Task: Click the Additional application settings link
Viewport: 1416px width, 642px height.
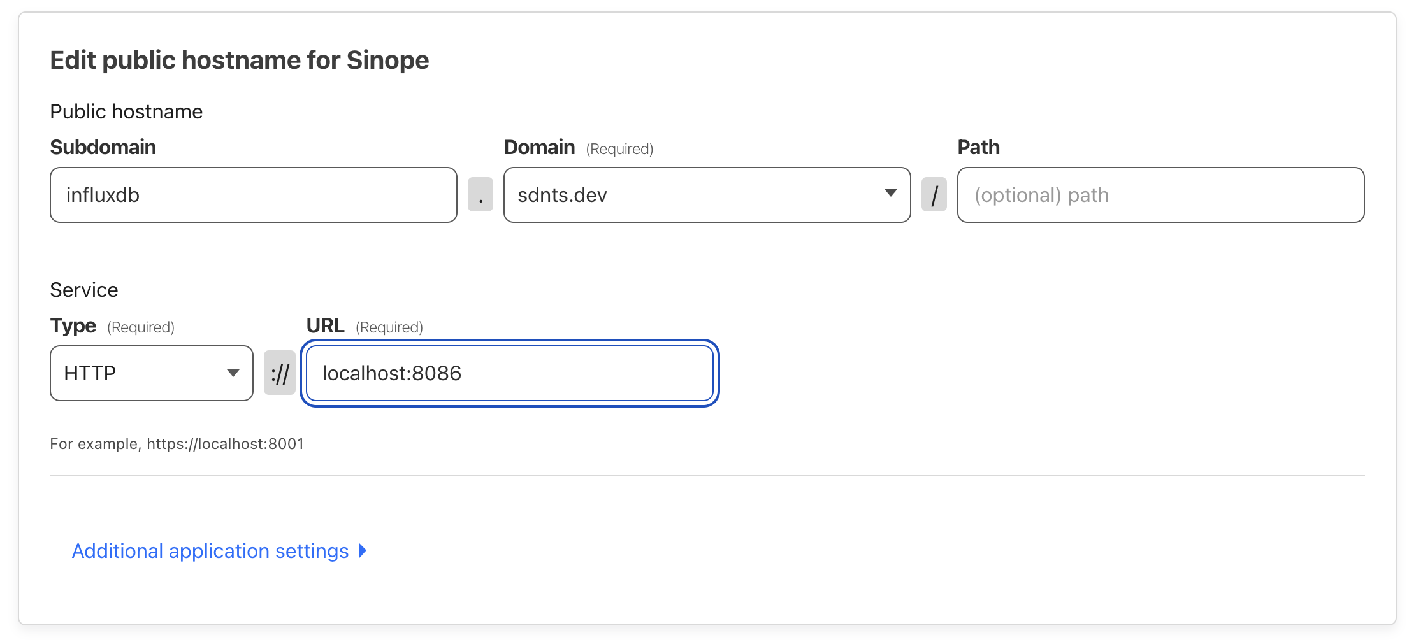Action: [209, 551]
